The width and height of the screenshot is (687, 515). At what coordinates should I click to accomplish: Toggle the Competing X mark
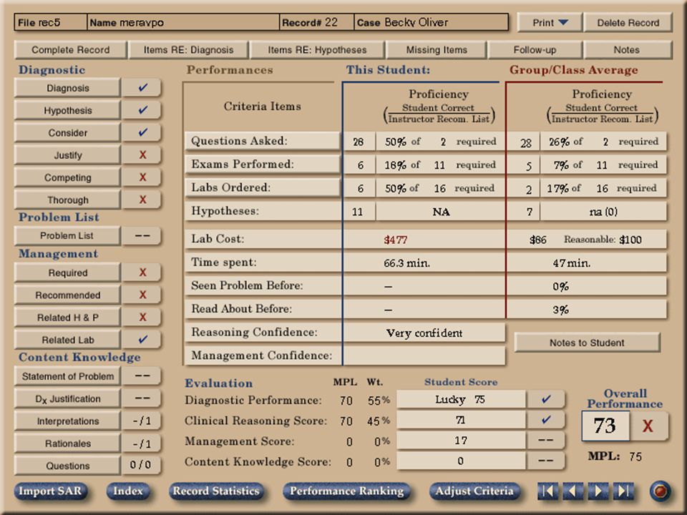(142, 177)
